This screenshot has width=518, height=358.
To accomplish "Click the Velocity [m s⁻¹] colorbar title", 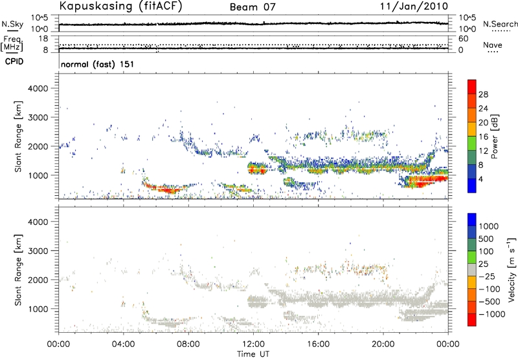I will click(511, 269).
